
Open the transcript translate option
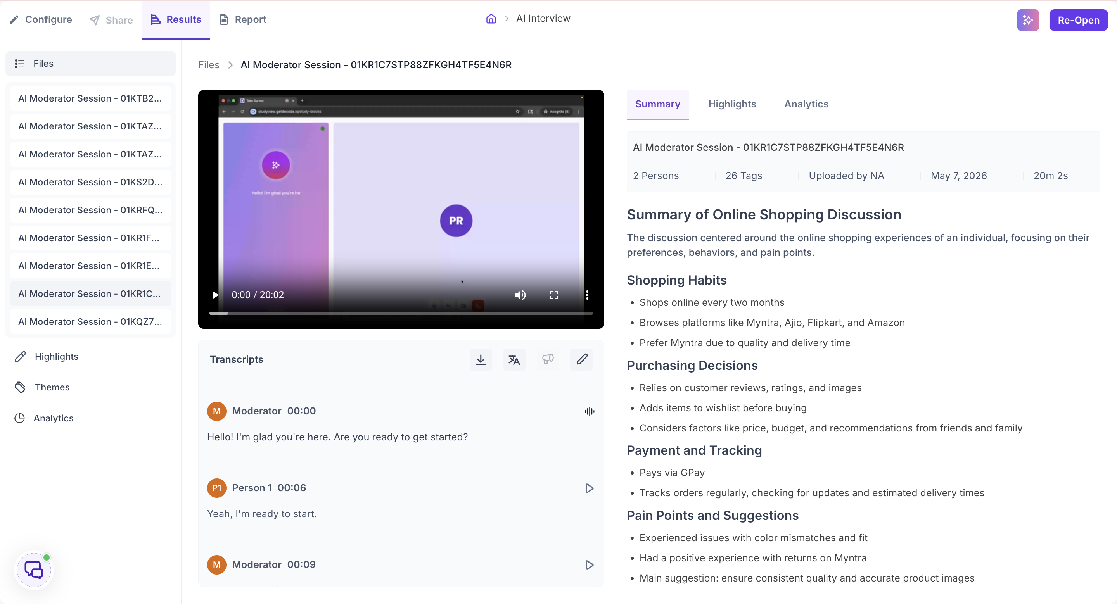(514, 359)
